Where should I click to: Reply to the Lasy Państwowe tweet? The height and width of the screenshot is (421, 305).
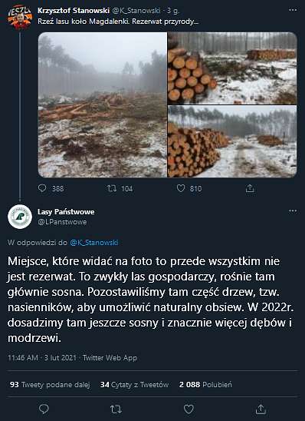(44, 409)
